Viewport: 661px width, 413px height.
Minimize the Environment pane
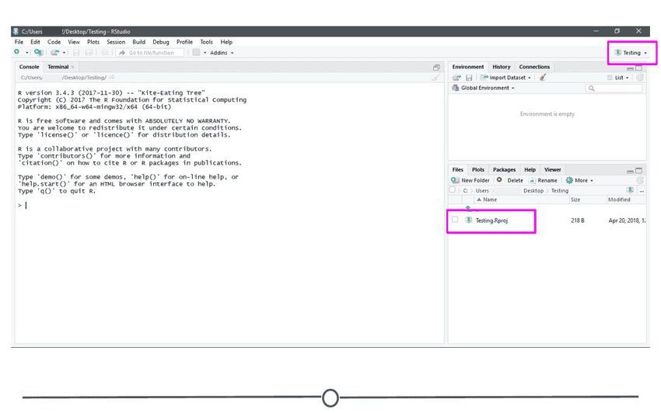[x=630, y=68]
